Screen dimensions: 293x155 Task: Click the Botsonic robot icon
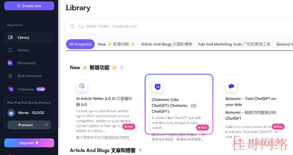(231, 86)
